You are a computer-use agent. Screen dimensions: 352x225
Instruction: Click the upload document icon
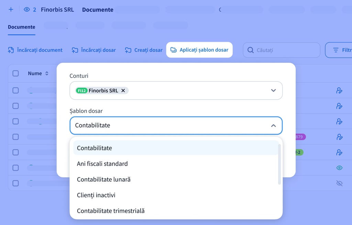pos(11,50)
